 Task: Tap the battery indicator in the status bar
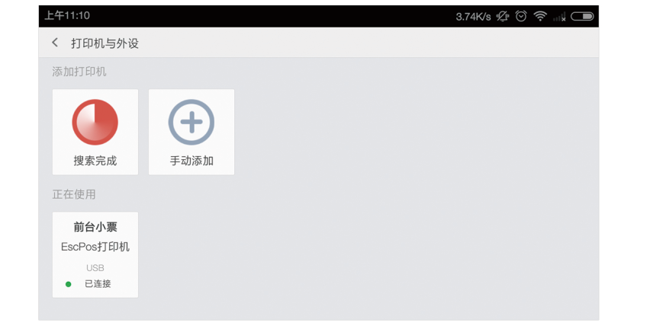582,17
